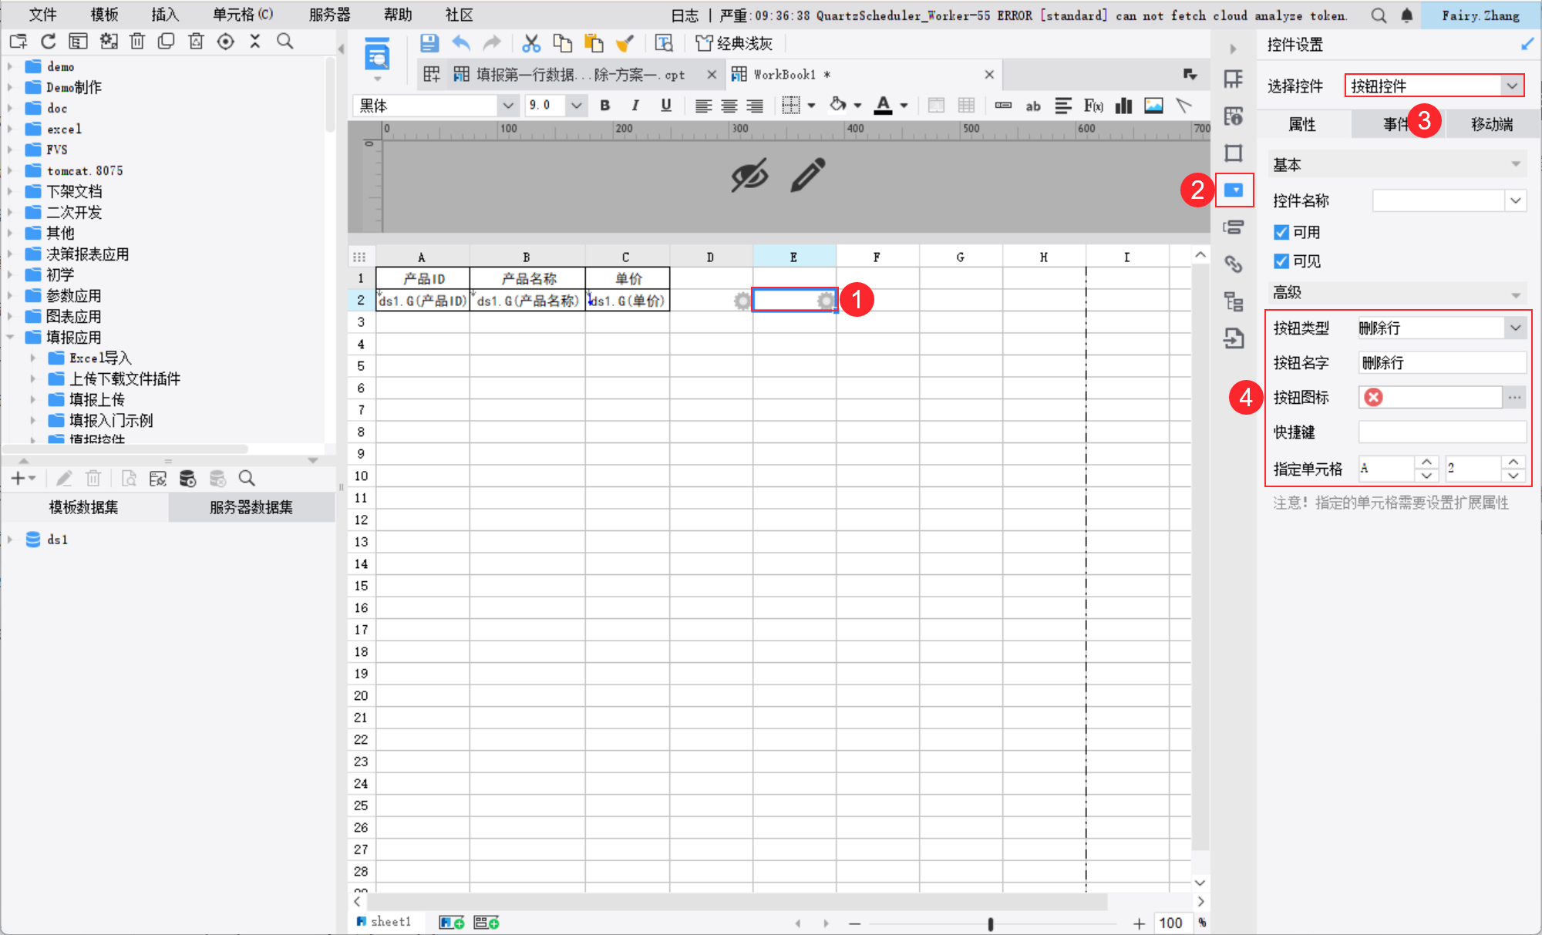Switch to the 移动端 tab

(x=1491, y=124)
